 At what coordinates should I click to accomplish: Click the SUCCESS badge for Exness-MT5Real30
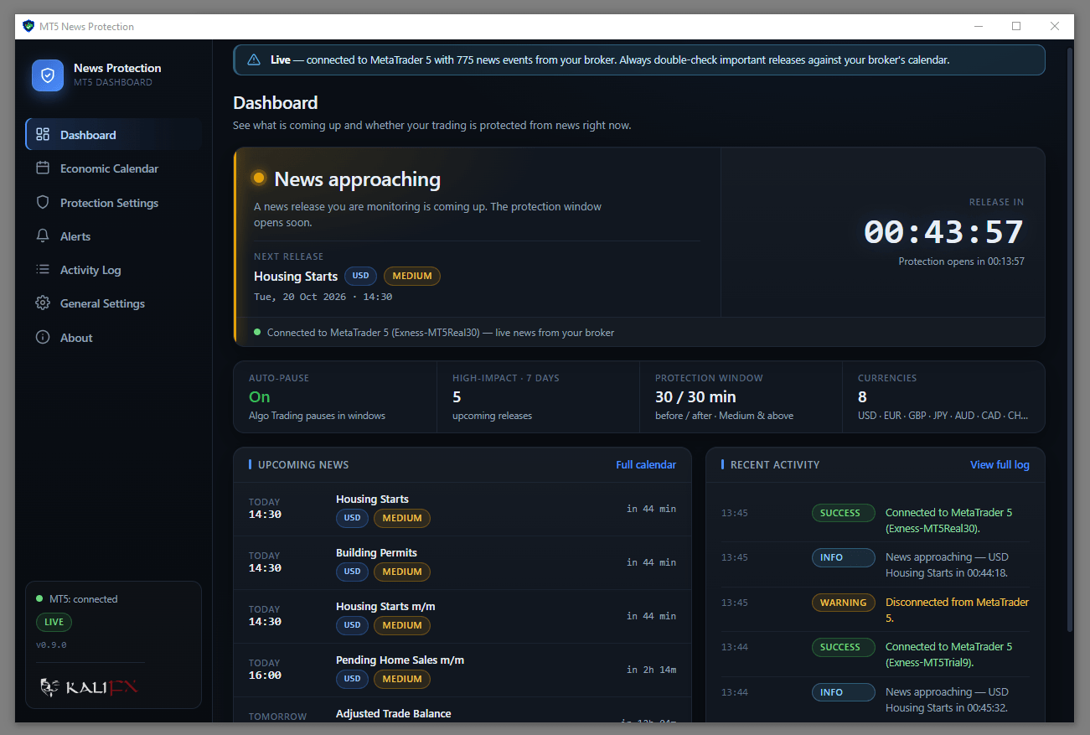point(843,513)
